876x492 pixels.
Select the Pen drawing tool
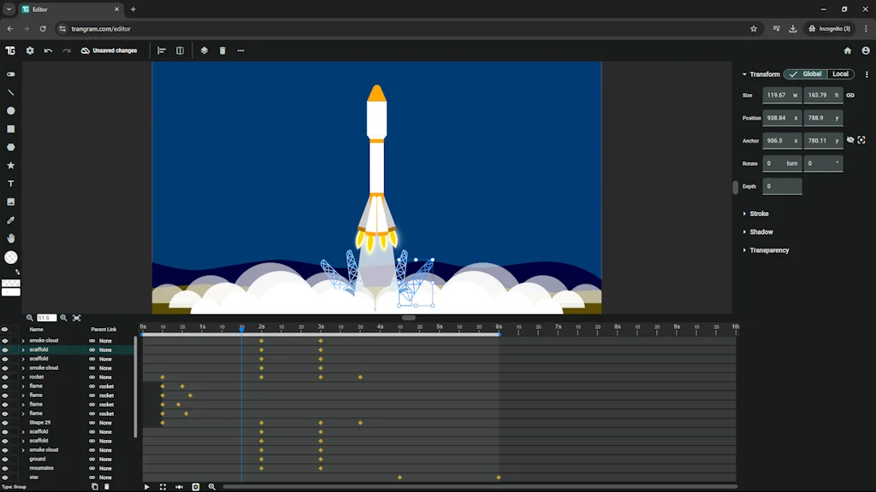[10, 220]
